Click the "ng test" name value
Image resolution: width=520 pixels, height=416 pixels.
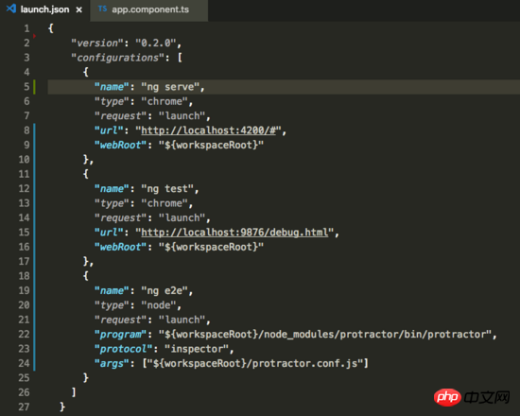click(x=167, y=189)
